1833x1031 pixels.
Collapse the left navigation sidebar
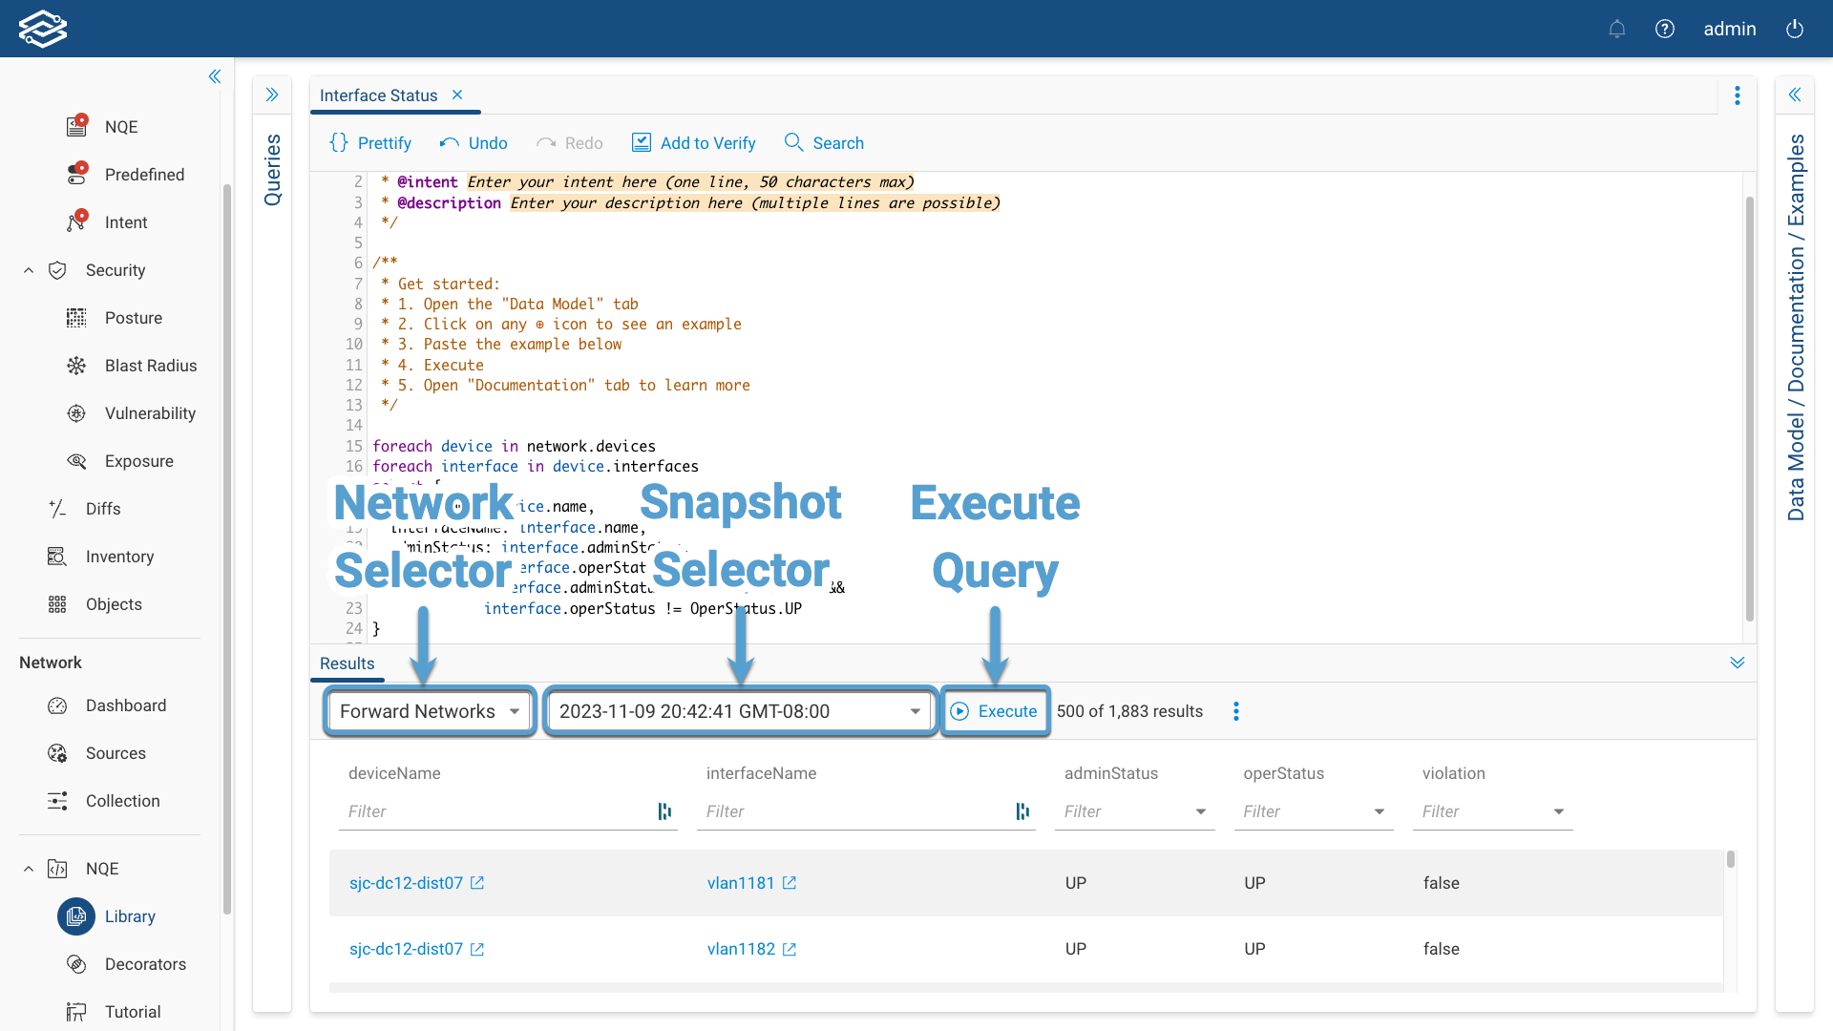click(x=215, y=76)
